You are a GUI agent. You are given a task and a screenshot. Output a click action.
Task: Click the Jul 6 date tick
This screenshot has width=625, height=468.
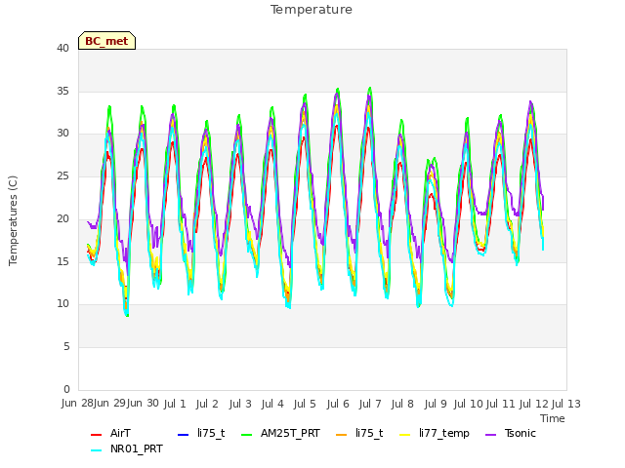click(338, 404)
